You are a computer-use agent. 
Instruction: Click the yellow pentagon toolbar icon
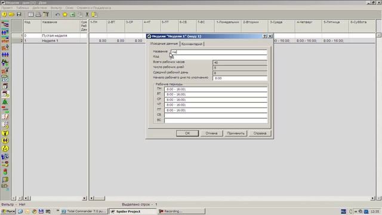65,14
